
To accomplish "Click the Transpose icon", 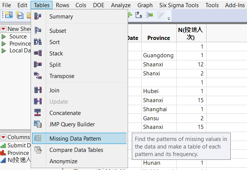I will coord(38,76).
